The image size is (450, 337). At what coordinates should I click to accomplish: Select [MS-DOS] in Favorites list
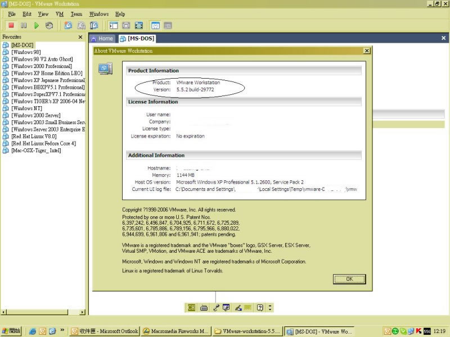pyautogui.click(x=22, y=45)
